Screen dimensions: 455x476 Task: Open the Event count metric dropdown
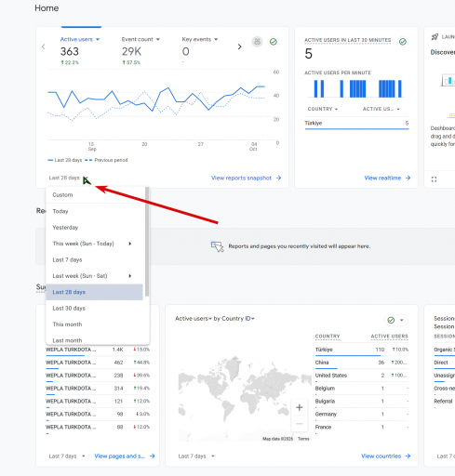click(141, 39)
